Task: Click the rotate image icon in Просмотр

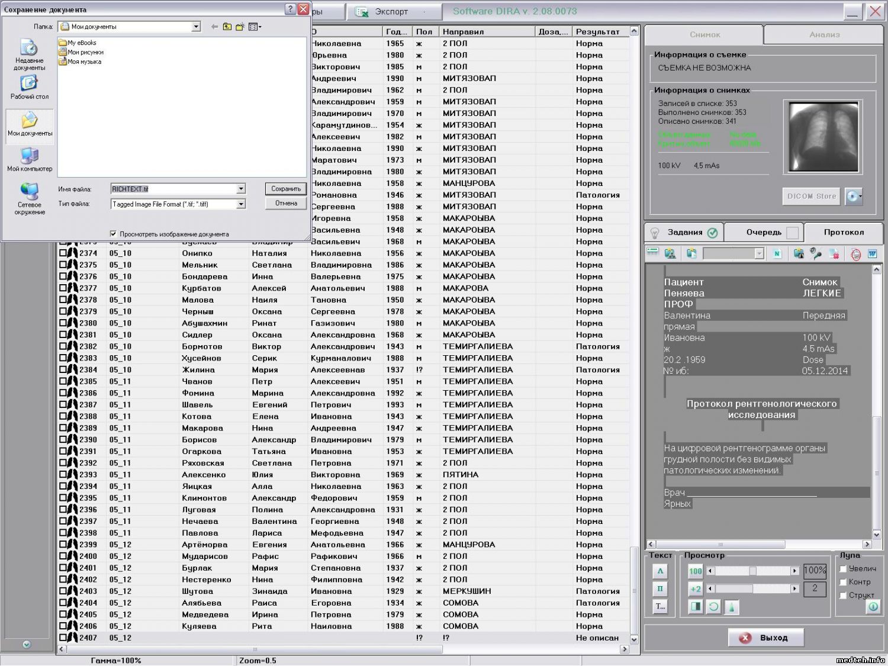Action: (714, 607)
